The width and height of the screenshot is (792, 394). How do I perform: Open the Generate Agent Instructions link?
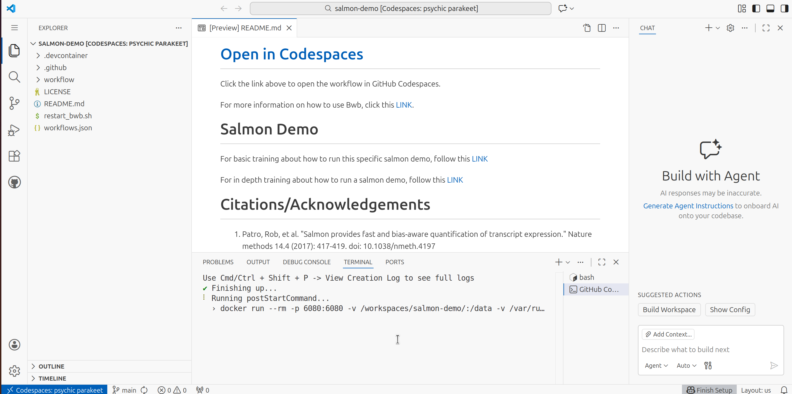(688, 206)
